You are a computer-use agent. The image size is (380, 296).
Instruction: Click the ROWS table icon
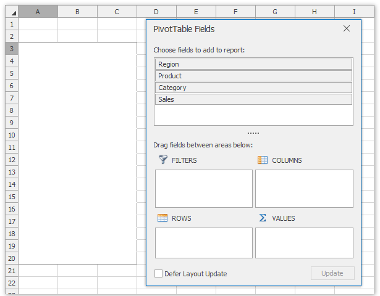pyautogui.click(x=163, y=218)
